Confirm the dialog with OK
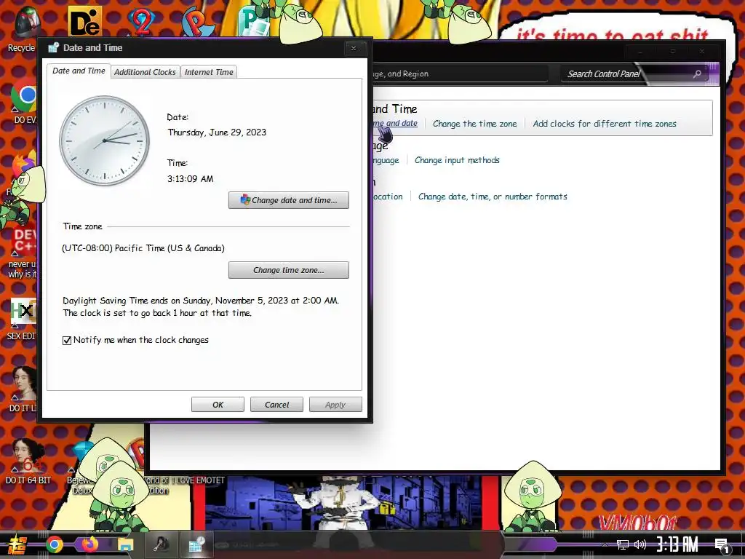 [218, 405]
